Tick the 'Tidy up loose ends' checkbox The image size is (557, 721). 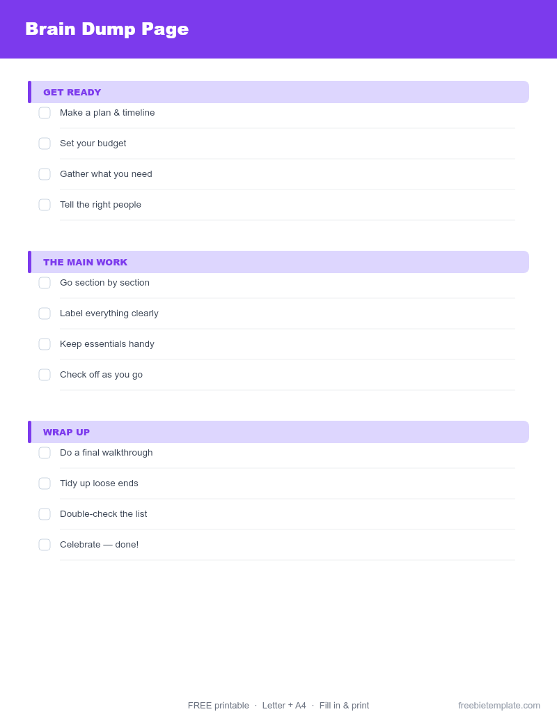coord(45,483)
